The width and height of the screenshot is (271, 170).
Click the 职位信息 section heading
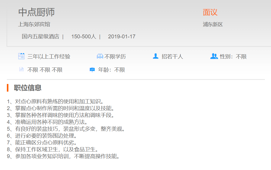[27, 88]
